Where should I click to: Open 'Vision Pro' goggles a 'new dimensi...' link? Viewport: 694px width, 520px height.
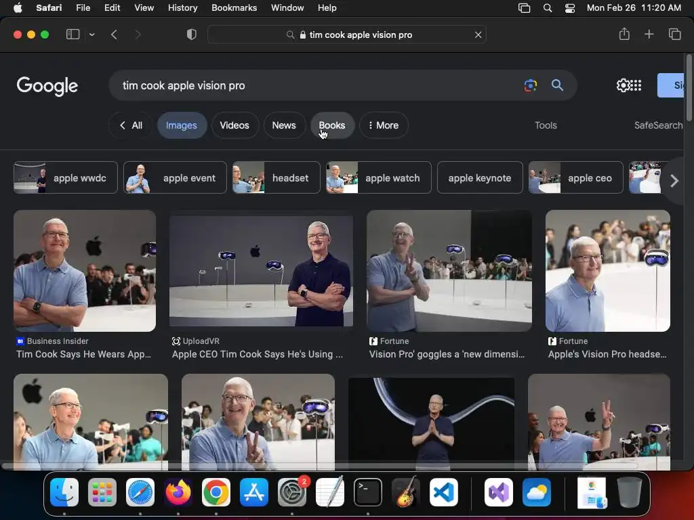447,354
